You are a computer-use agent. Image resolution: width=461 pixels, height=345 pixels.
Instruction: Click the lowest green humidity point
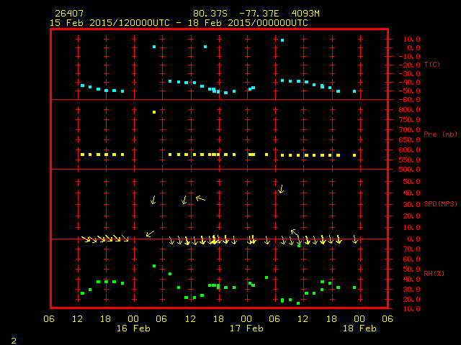(x=298, y=303)
